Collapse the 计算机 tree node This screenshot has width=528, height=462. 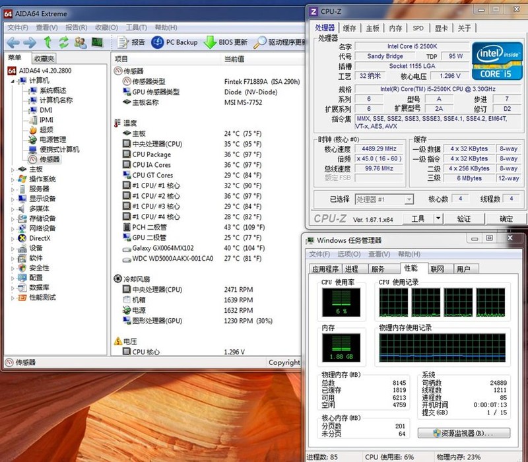point(13,81)
